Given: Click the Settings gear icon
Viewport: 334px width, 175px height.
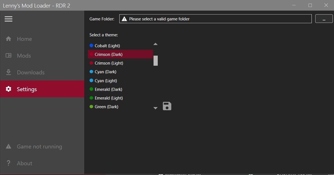Looking at the screenshot, I should 8,89.
